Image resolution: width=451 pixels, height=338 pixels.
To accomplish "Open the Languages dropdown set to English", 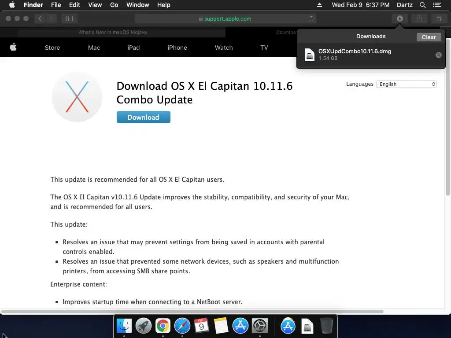I will click(x=407, y=84).
